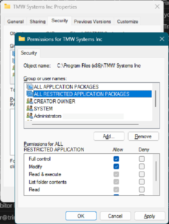
Task: Toggle Allow for Read & execute
Action: click(116, 174)
